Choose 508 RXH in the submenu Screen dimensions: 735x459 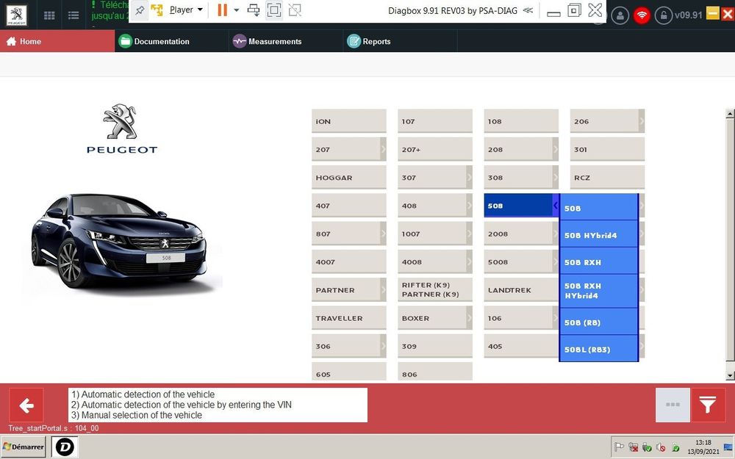pyautogui.click(x=598, y=262)
